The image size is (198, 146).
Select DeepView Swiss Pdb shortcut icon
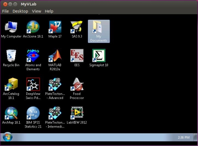click(x=33, y=88)
